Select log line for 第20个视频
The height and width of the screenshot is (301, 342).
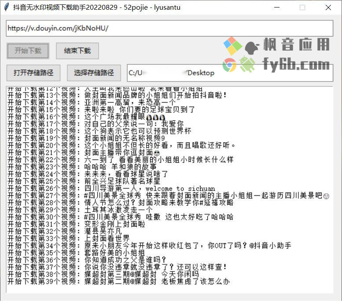coord(121,145)
